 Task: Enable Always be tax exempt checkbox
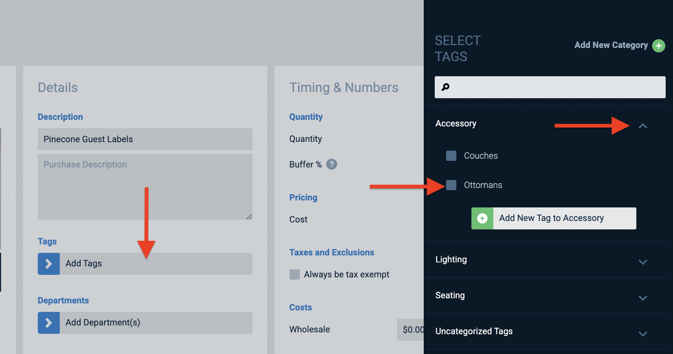point(295,274)
